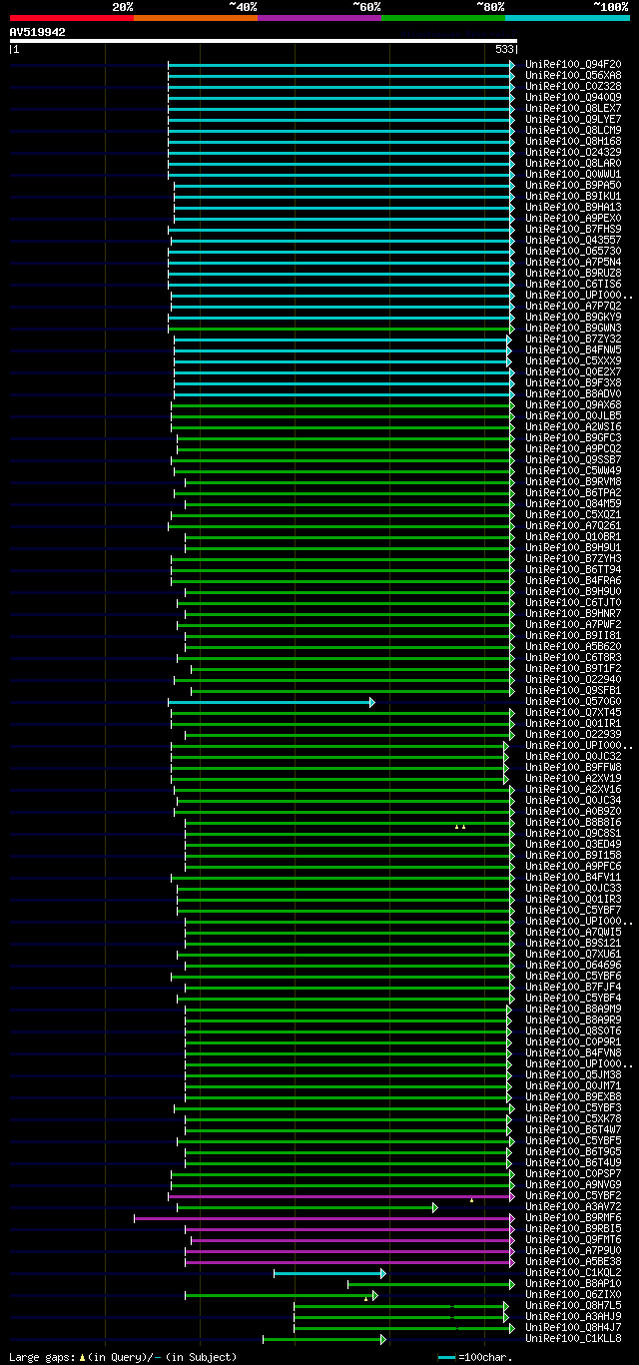Viewport: 639px width, 1365px height.
Task: Click the short cyan bar for Q570G0
Action: tap(272, 702)
